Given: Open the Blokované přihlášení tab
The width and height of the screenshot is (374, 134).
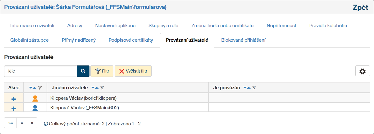Looking at the screenshot, I should pos(243,40).
